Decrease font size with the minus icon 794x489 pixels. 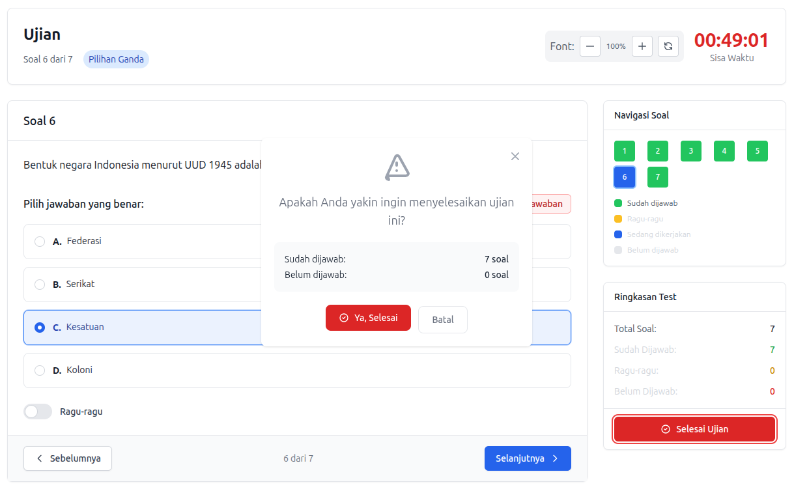pos(589,46)
